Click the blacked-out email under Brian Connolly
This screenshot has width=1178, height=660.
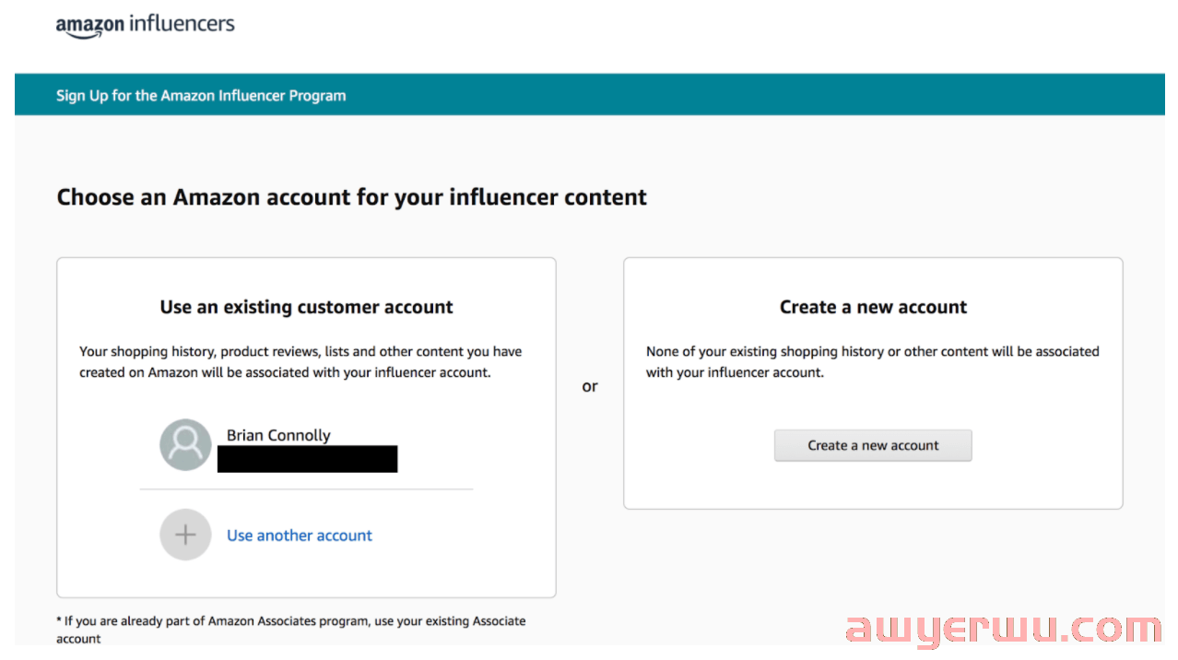point(307,459)
